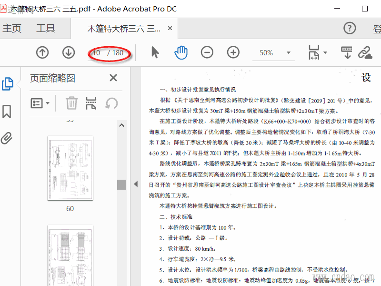Click the share link cloud icon

click(x=365, y=52)
